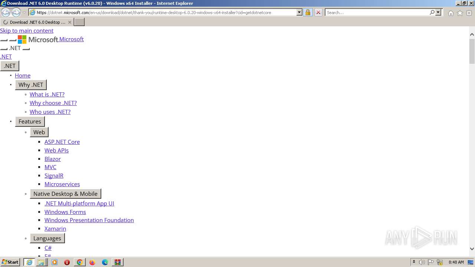475x267 pixels.
Task: Expand the Web submenu button
Action: (x=39, y=132)
